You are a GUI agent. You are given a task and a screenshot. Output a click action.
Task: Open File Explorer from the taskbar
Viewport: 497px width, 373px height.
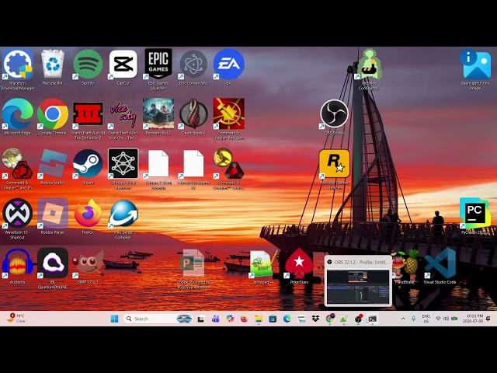click(x=259, y=319)
